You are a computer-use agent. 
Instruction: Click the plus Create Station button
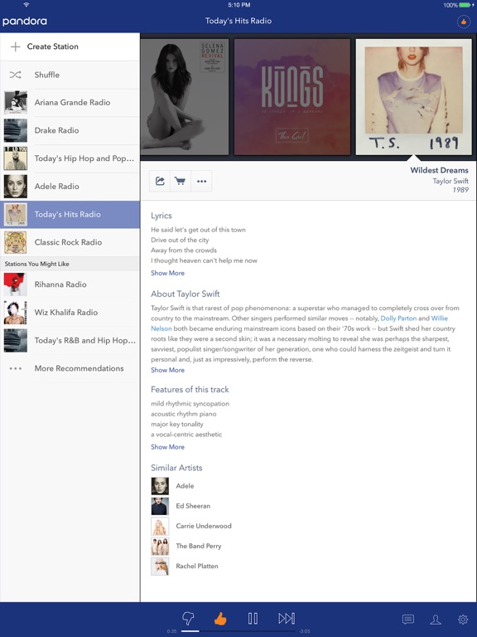70,46
